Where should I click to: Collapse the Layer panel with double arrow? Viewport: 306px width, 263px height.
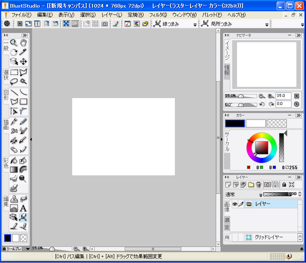tap(298, 177)
